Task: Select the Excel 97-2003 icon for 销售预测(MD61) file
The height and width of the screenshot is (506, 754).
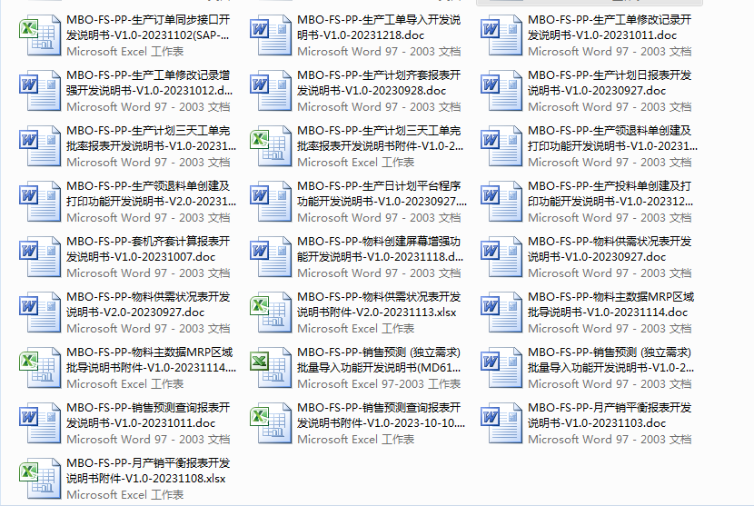Action: [269, 367]
